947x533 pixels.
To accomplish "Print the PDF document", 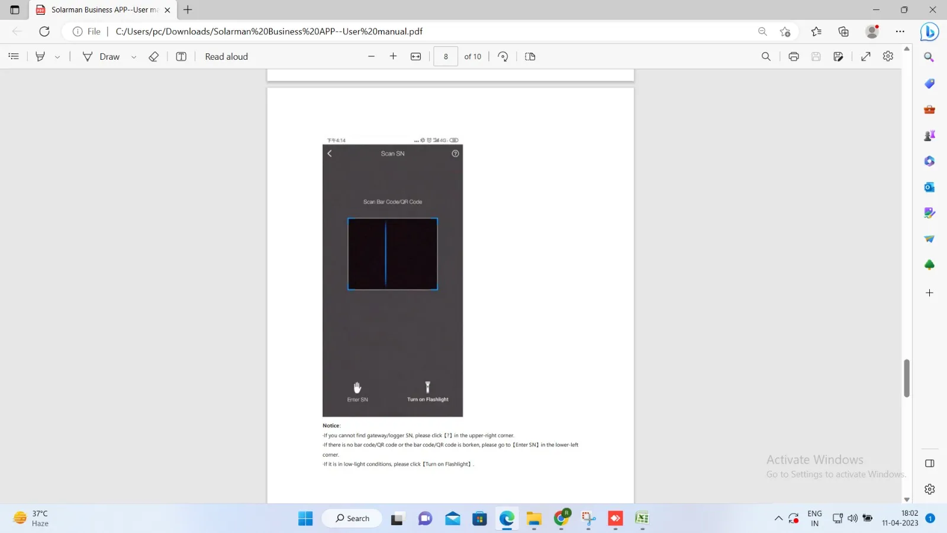I will point(794,56).
